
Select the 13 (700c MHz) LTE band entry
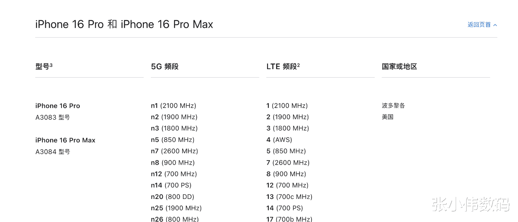tap(289, 197)
